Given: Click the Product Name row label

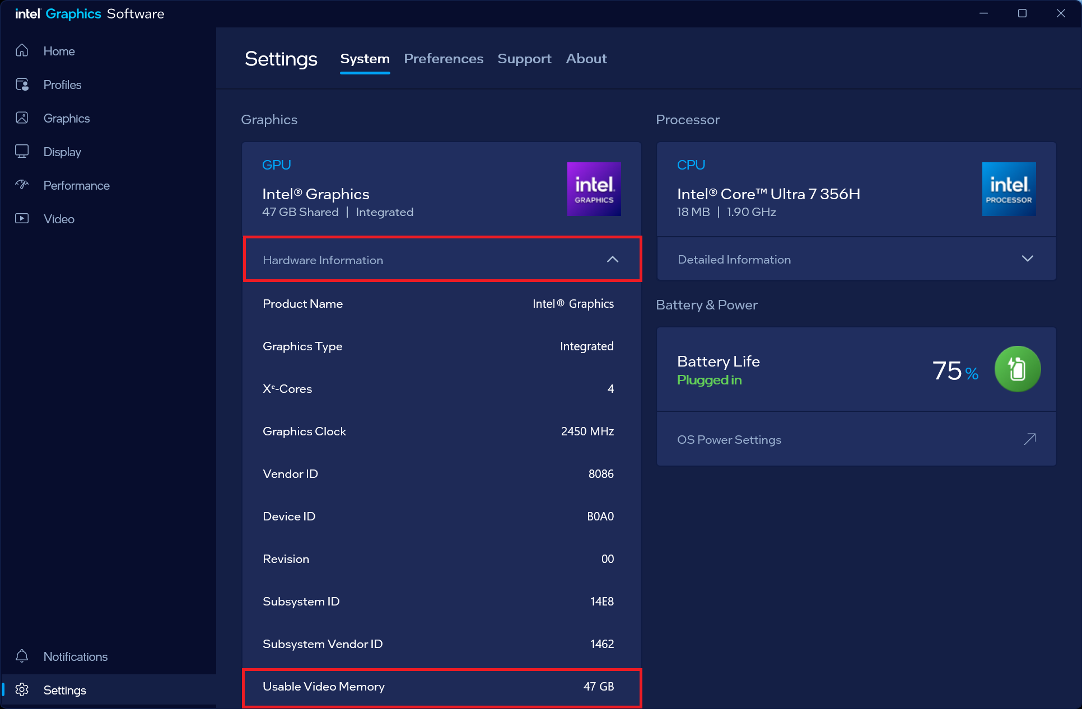Looking at the screenshot, I should (x=302, y=304).
